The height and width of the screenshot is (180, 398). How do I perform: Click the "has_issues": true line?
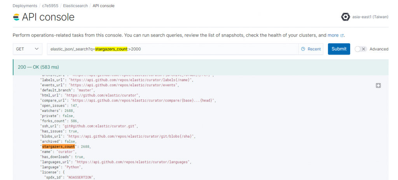pos(59,131)
